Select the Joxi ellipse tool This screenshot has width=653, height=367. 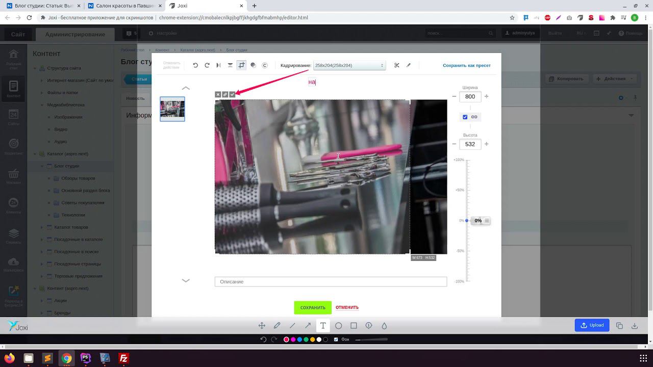point(338,326)
